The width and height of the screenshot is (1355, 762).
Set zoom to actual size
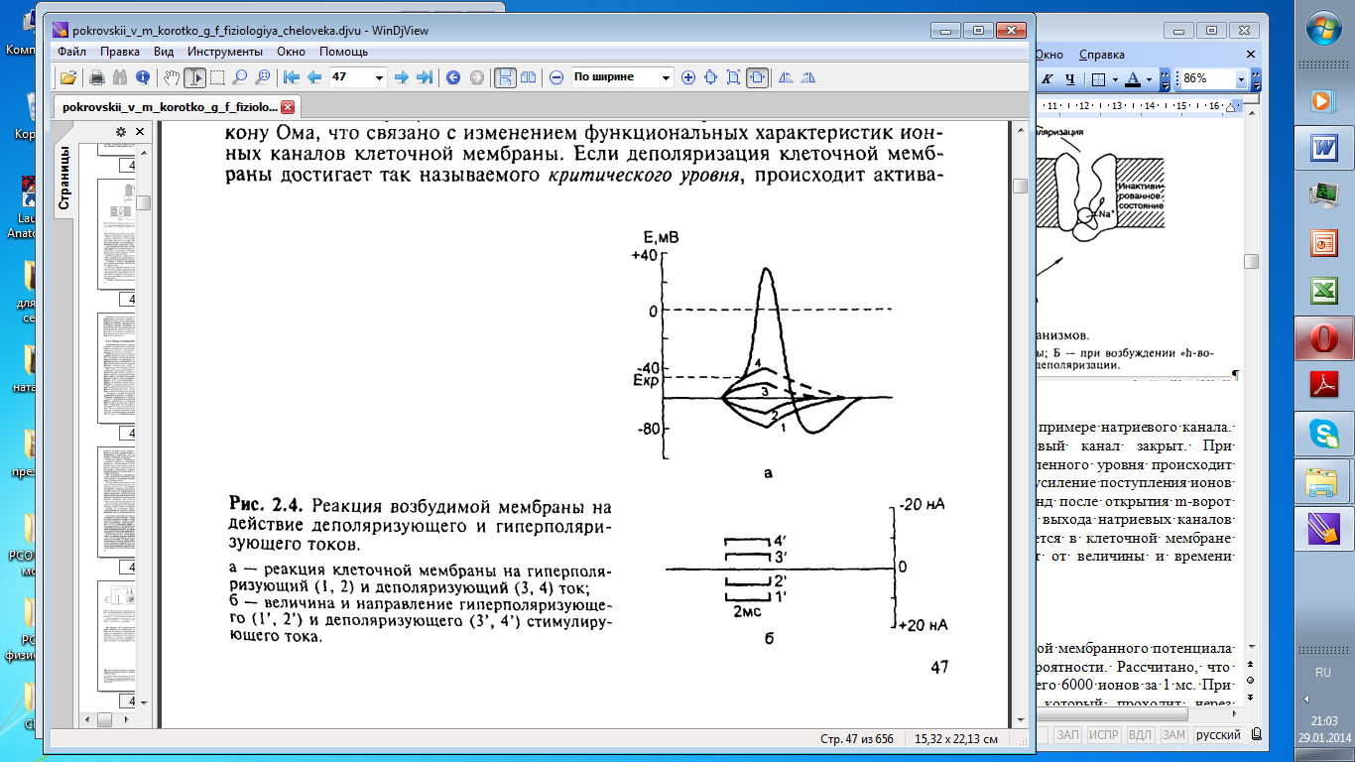click(x=711, y=77)
